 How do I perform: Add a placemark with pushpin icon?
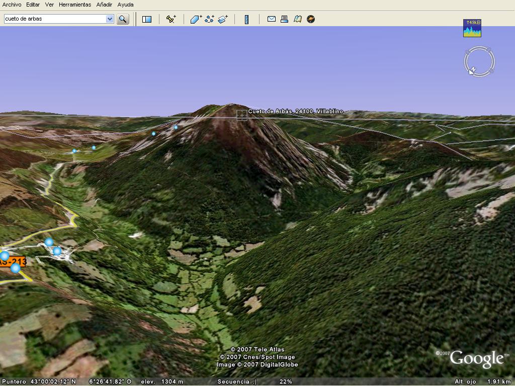(171, 19)
